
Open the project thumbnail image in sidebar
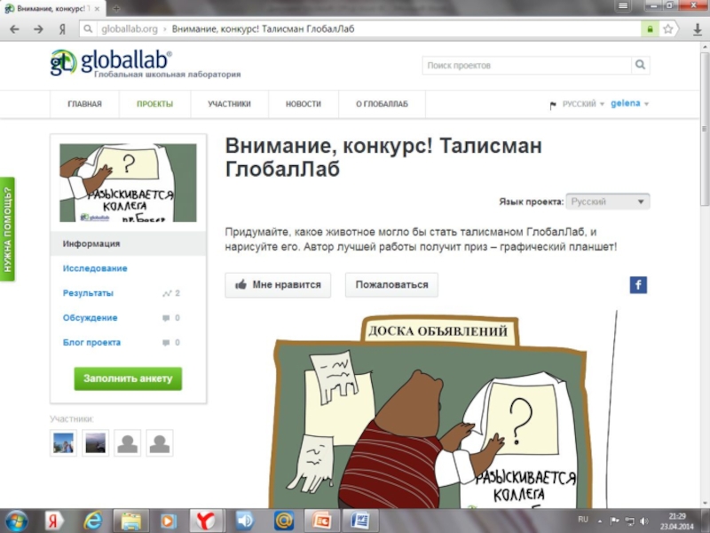click(128, 183)
